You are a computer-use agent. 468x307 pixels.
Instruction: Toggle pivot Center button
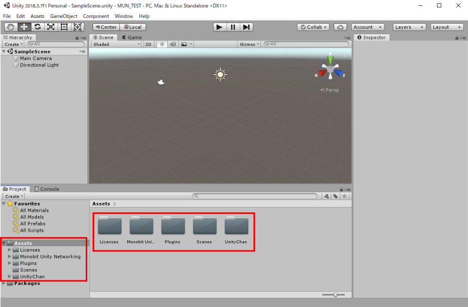tap(106, 27)
